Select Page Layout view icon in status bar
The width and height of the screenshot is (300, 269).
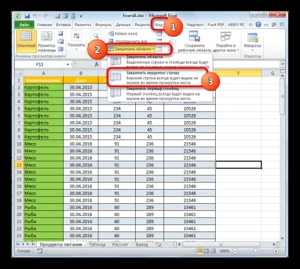pos(206,251)
